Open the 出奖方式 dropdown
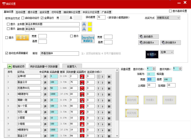The height and width of the screenshot is (139, 191). tap(168, 18)
